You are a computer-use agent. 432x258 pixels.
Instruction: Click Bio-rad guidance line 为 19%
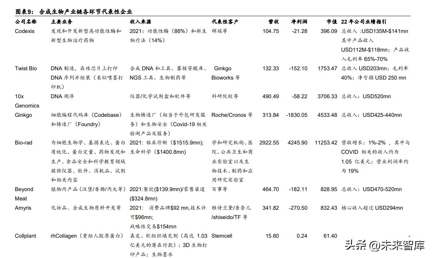point(350,170)
